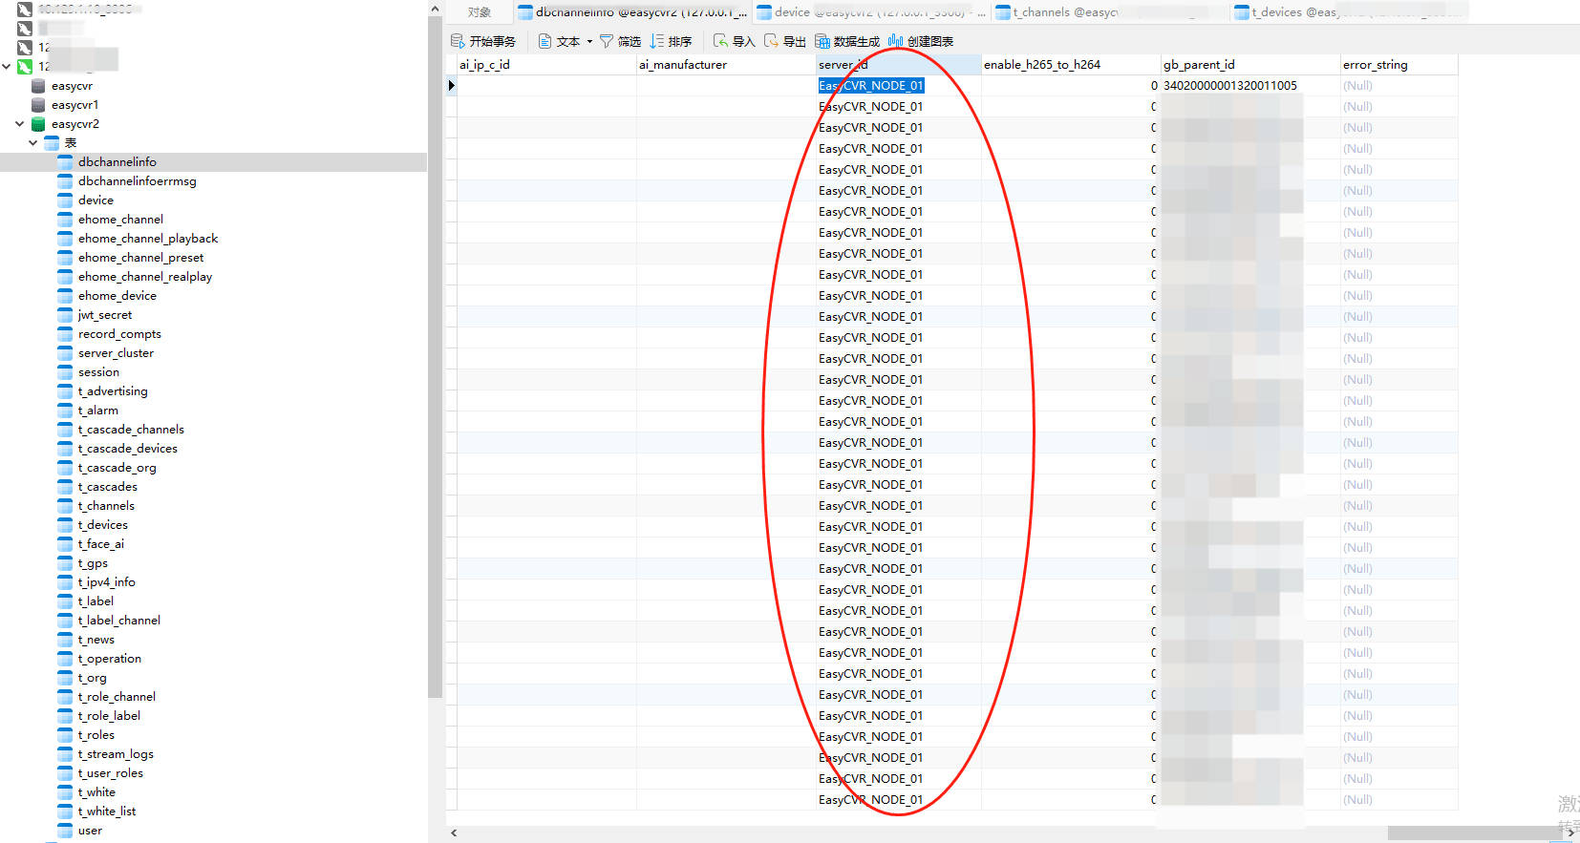Switch to the t_devices tab
Image resolution: width=1580 pixels, height=843 pixels.
(x=1349, y=12)
